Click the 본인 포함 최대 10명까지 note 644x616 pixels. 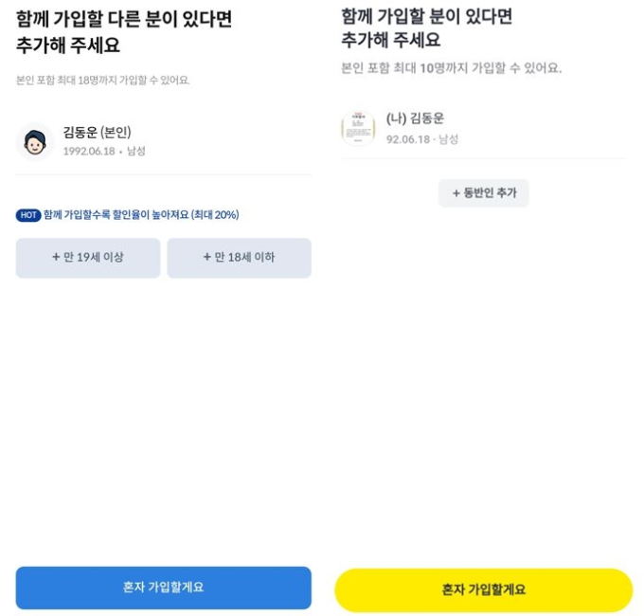pyautogui.click(x=451, y=68)
